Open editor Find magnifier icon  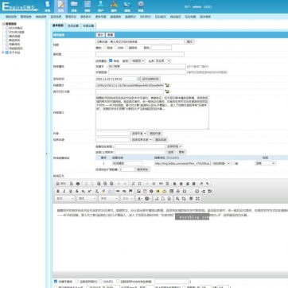click(x=177, y=198)
